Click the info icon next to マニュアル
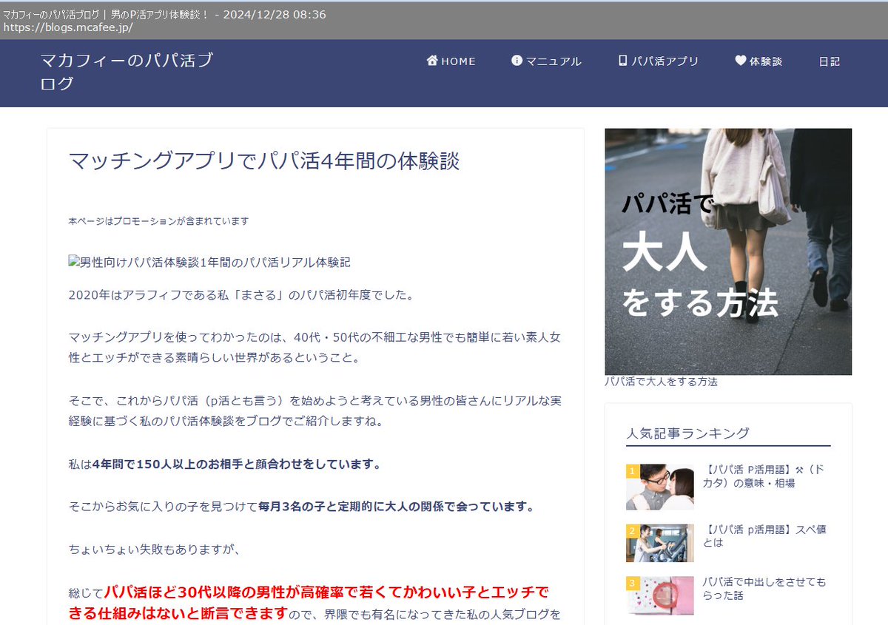The image size is (888, 625). [517, 61]
